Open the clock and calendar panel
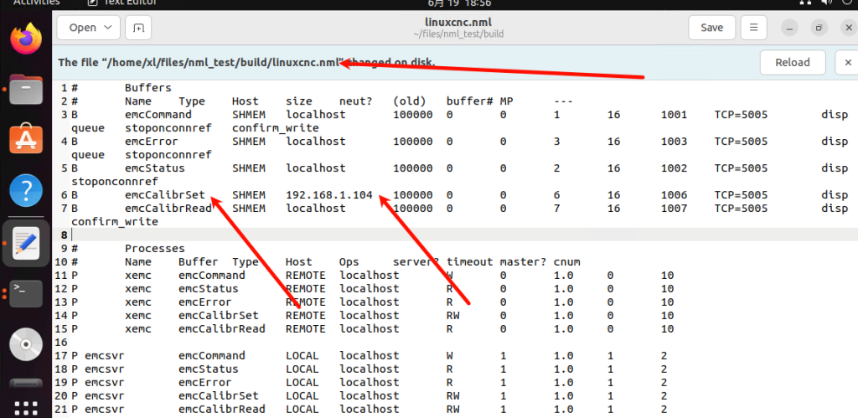858x418 pixels. tap(459, 3)
